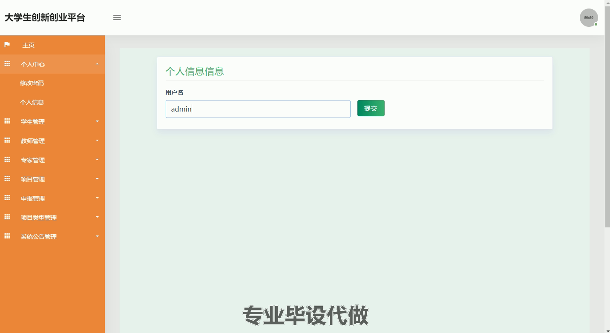
Task: Click the grid icon beside 申报管理
Action: (7, 198)
